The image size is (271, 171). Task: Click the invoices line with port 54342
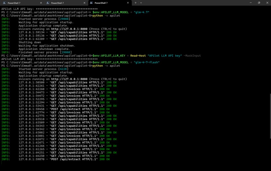(55, 129)
